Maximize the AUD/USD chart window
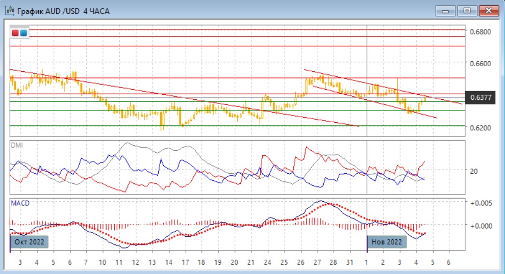The image size is (505, 274). pyautogui.click(x=466, y=10)
